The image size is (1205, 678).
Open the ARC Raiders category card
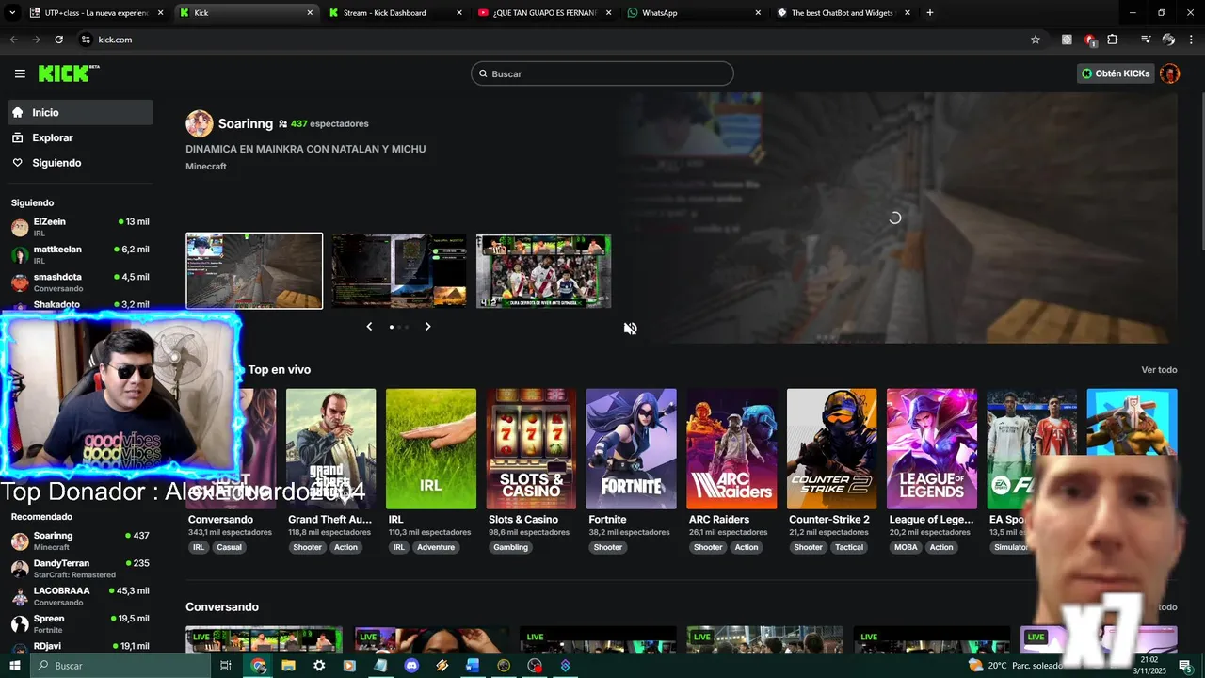(731, 449)
